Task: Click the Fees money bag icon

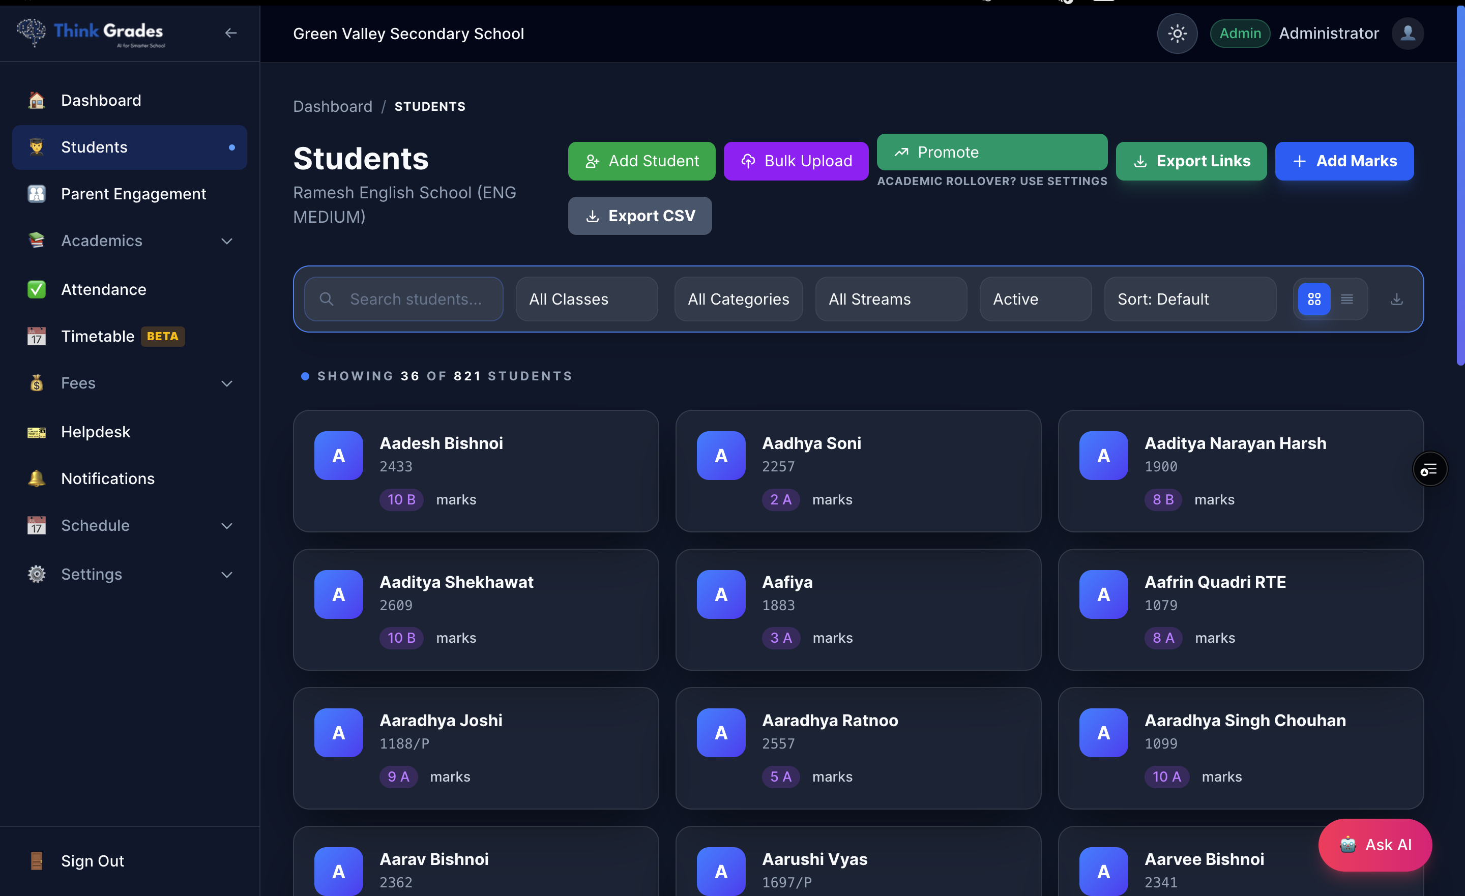Action: 37,383
